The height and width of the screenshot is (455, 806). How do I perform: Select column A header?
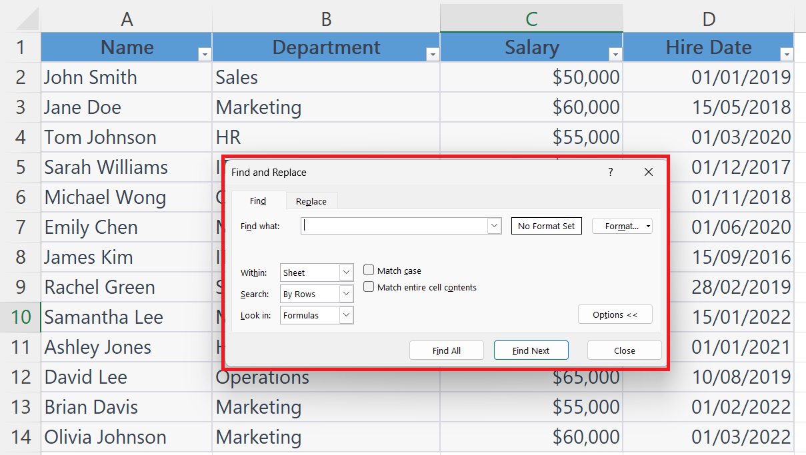coord(127,19)
